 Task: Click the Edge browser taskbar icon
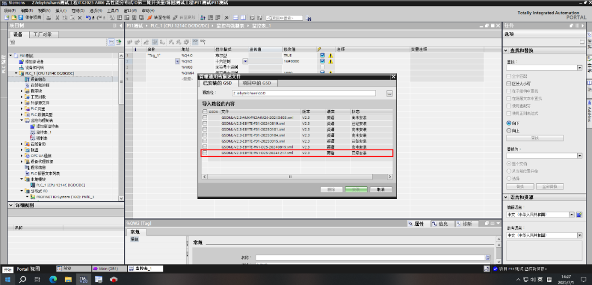click(x=53, y=280)
